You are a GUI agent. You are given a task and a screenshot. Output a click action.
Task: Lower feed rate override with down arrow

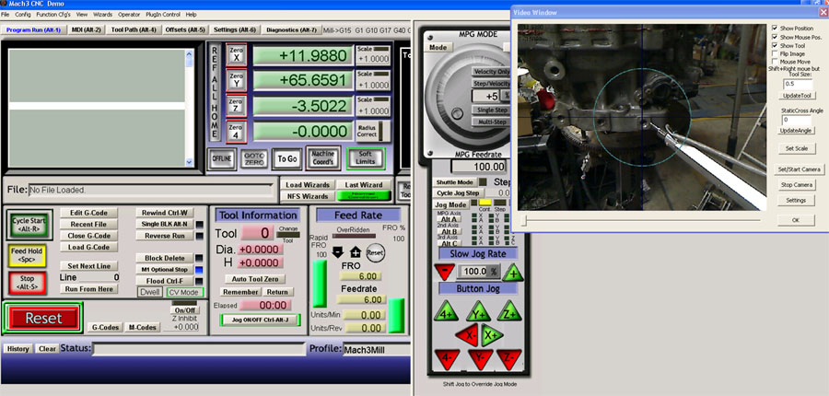(x=337, y=252)
